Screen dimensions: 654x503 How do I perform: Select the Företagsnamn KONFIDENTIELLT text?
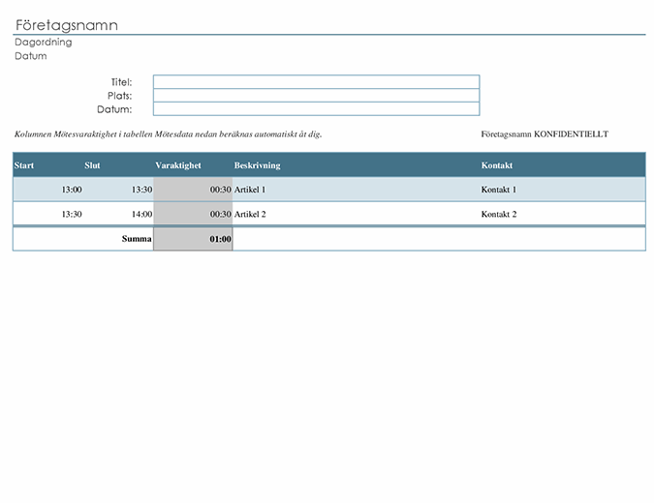pyautogui.click(x=545, y=134)
